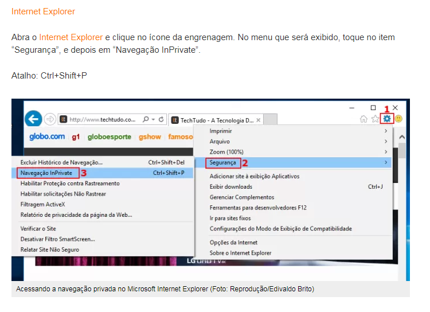This screenshot has height=312, width=430.
Task: Choose Excluir Histórico de Navegação
Action: point(103,162)
